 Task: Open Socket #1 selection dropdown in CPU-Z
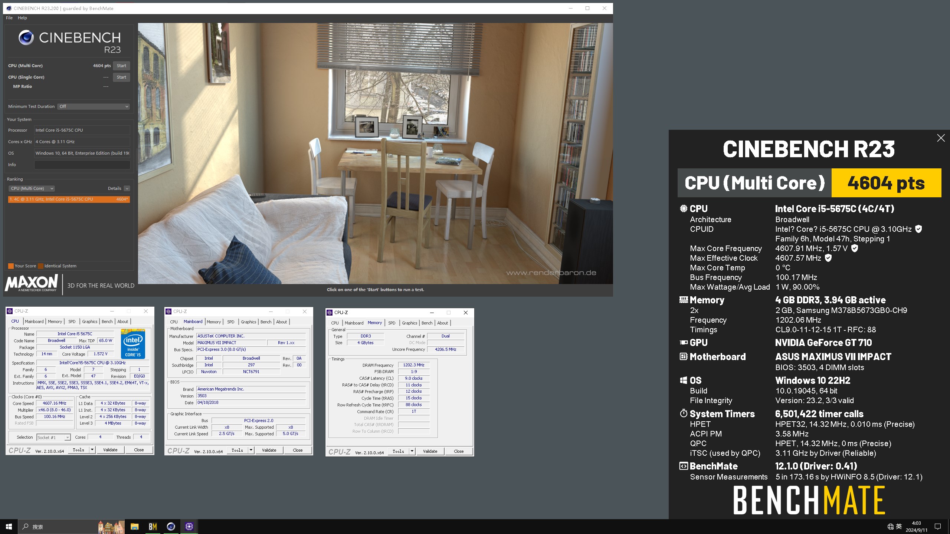53,438
